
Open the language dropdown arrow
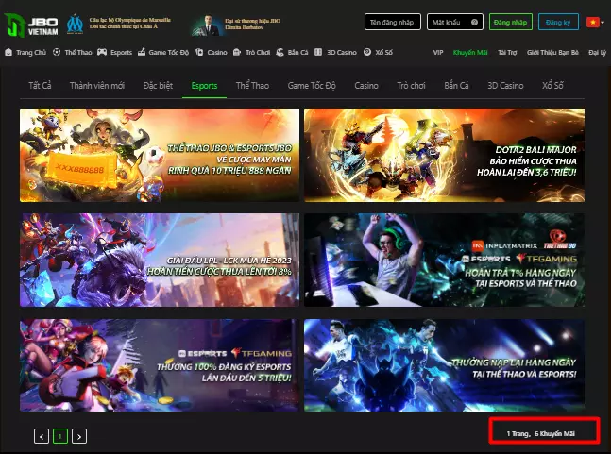tap(603, 23)
